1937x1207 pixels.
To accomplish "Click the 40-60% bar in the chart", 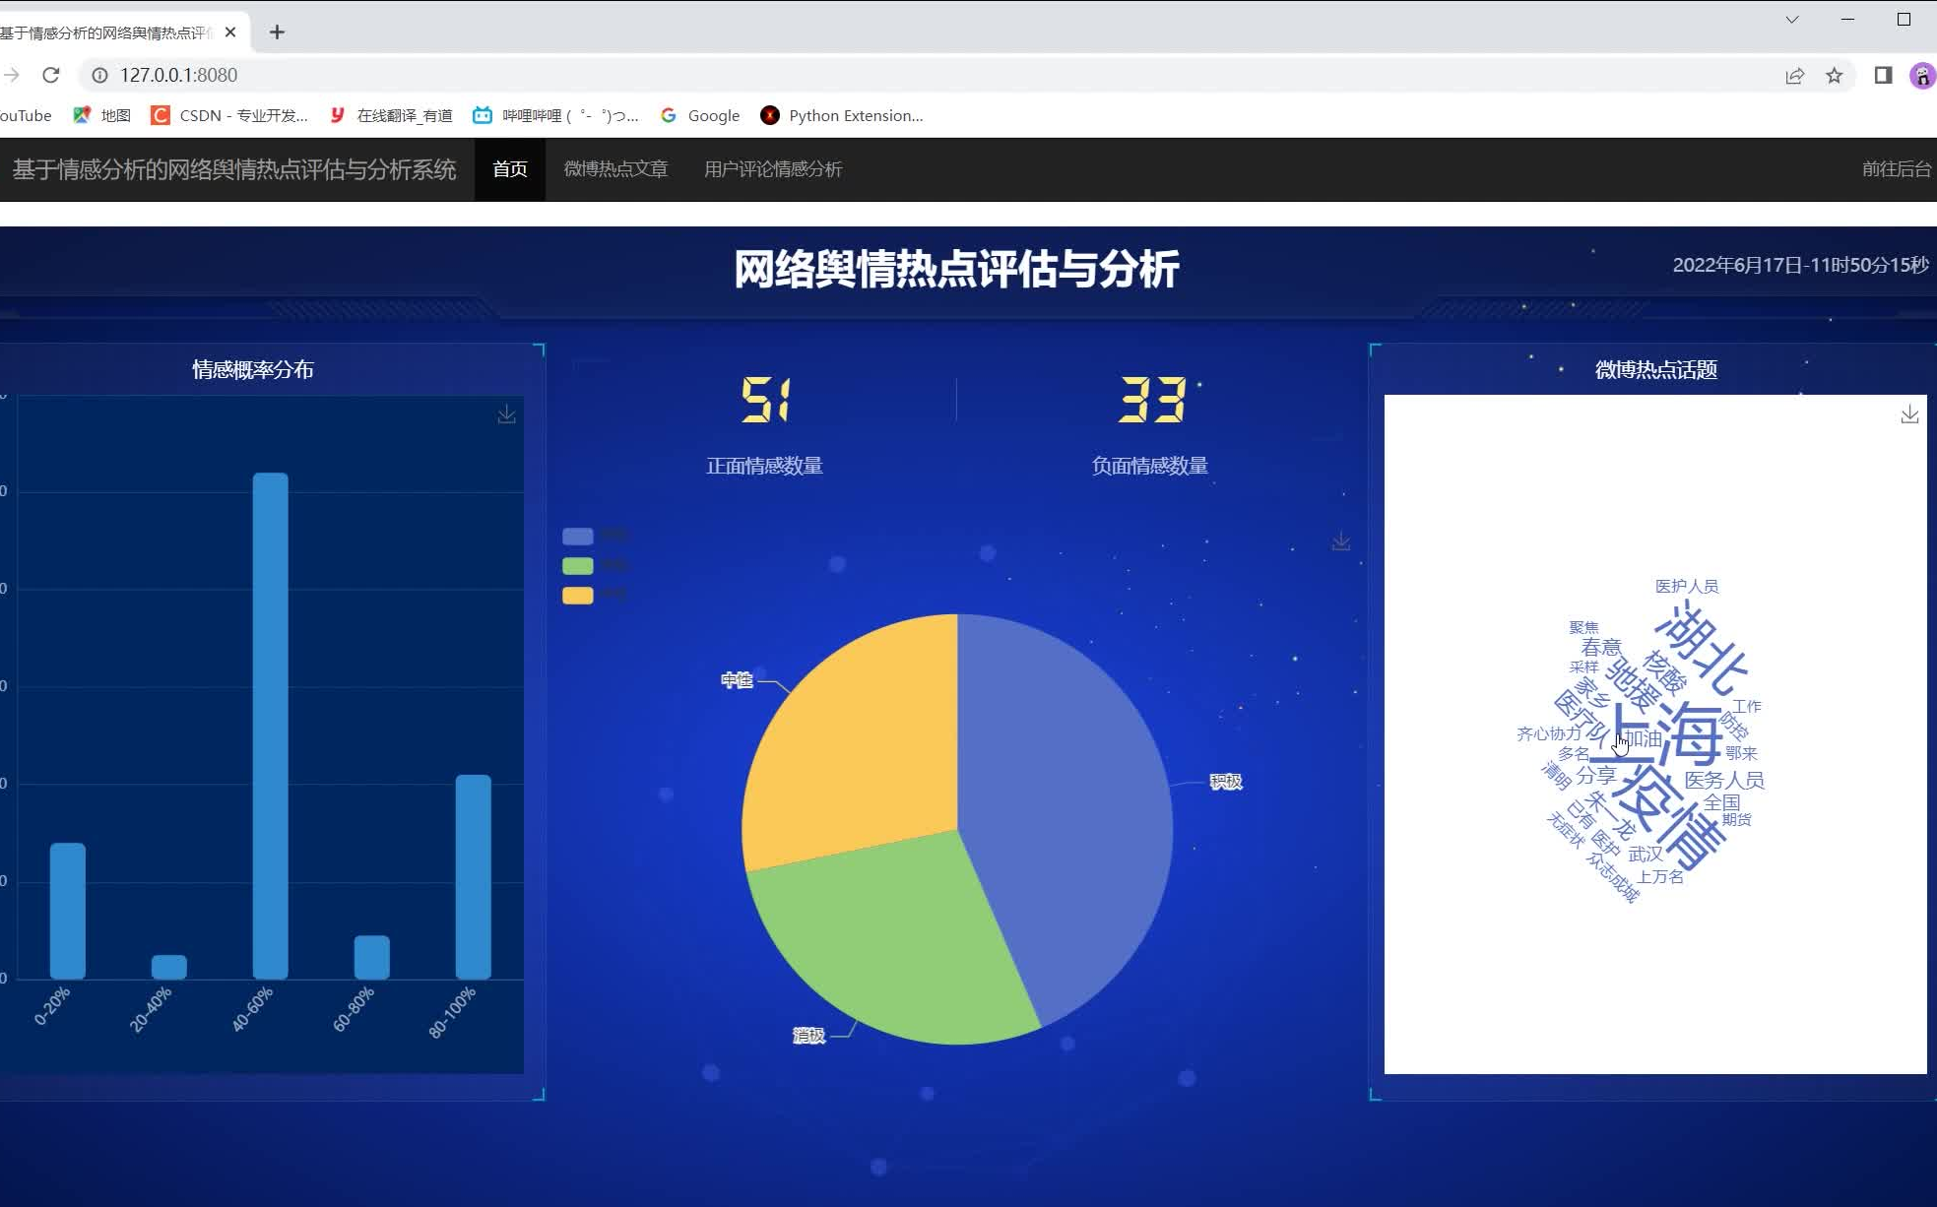I will click(x=271, y=726).
